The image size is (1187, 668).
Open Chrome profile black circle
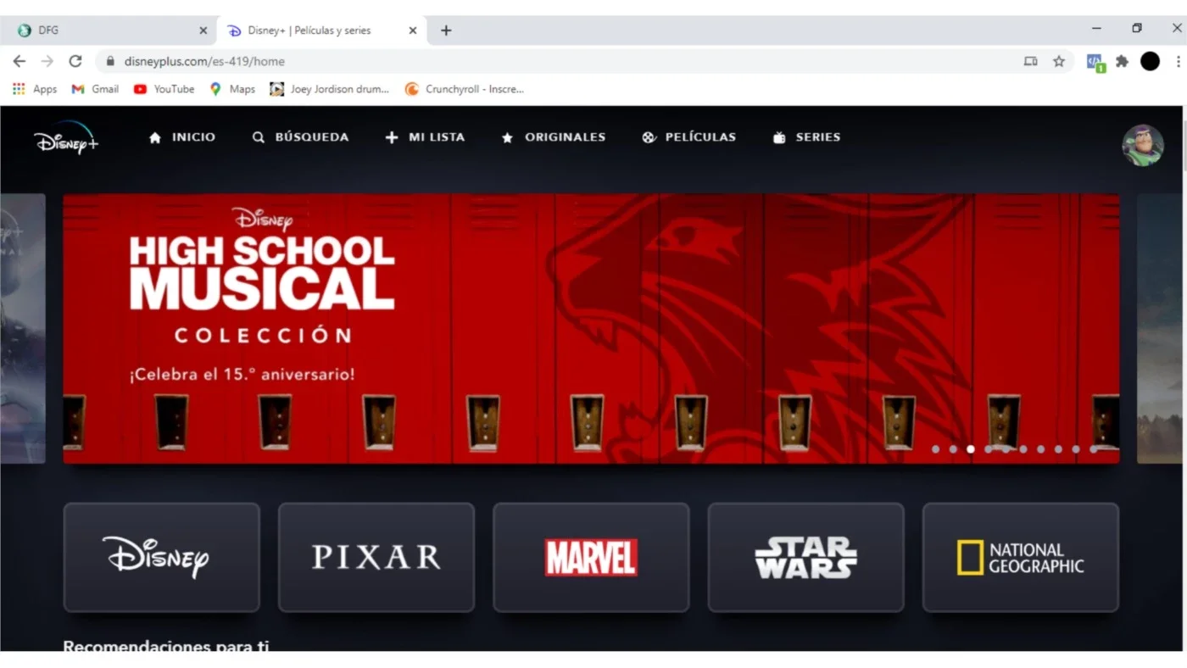(x=1150, y=61)
